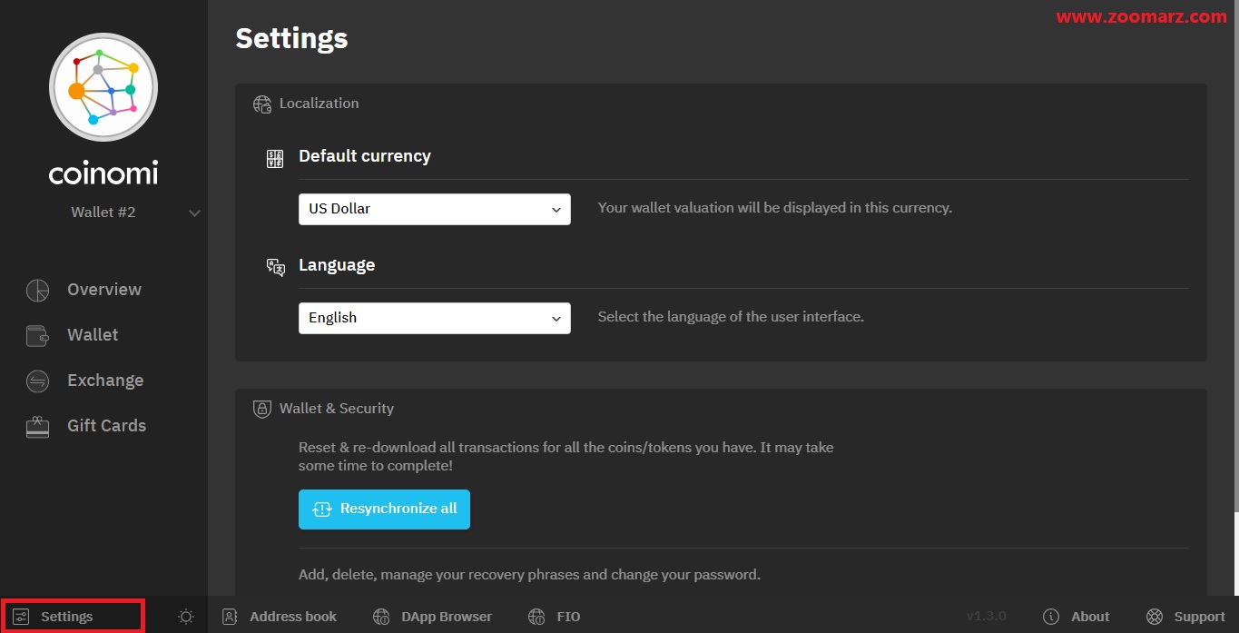The width and height of the screenshot is (1239, 633).
Task: Click the Localization section heading
Action: [x=320, y=104]
